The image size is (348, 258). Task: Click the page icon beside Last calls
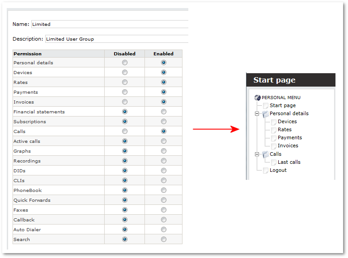274,162
